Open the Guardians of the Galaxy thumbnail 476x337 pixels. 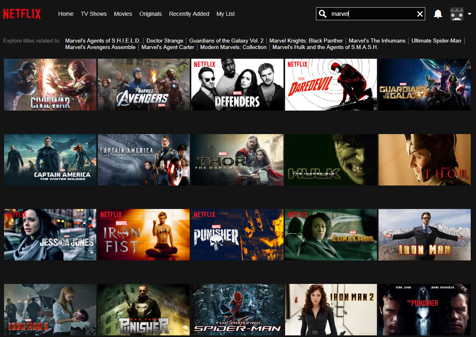coord(425,85)
